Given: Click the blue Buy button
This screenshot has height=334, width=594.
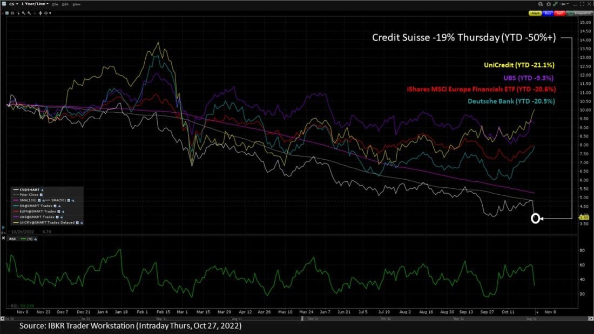Looking at the screenshot, I should coord(548,13).
